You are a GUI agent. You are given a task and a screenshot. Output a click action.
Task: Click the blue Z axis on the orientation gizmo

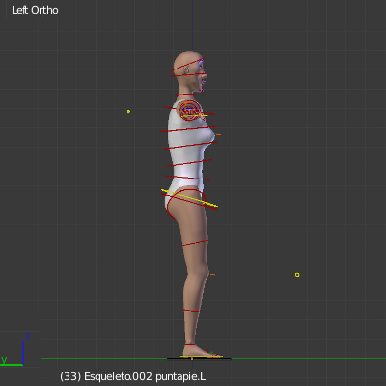[23, 352]
